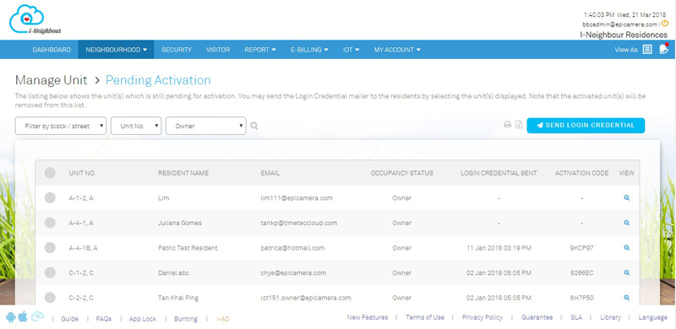Click the Occupancy Status column header
This screenshot has height=329, width=676.
pyautogui.click(x=402, y=173)
